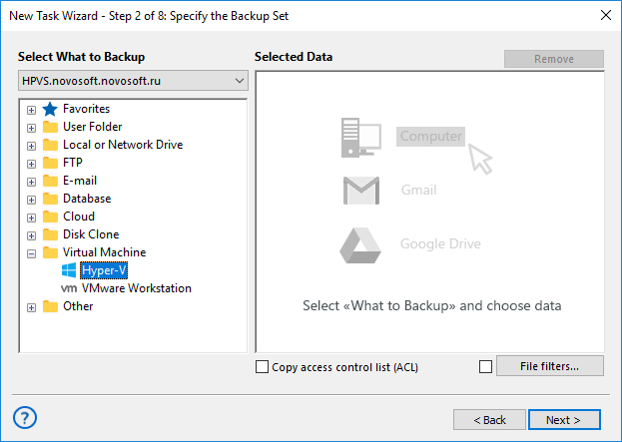
Task: Click the Gmail label in Selected Data
Action: pos(419,190)
